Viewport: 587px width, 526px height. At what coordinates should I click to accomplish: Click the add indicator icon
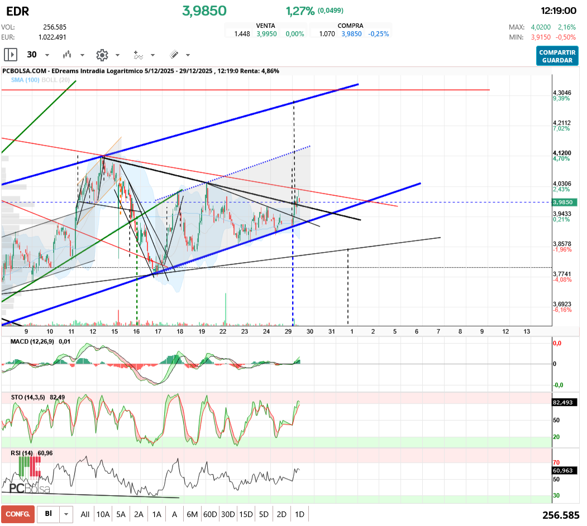pos(139,54)
